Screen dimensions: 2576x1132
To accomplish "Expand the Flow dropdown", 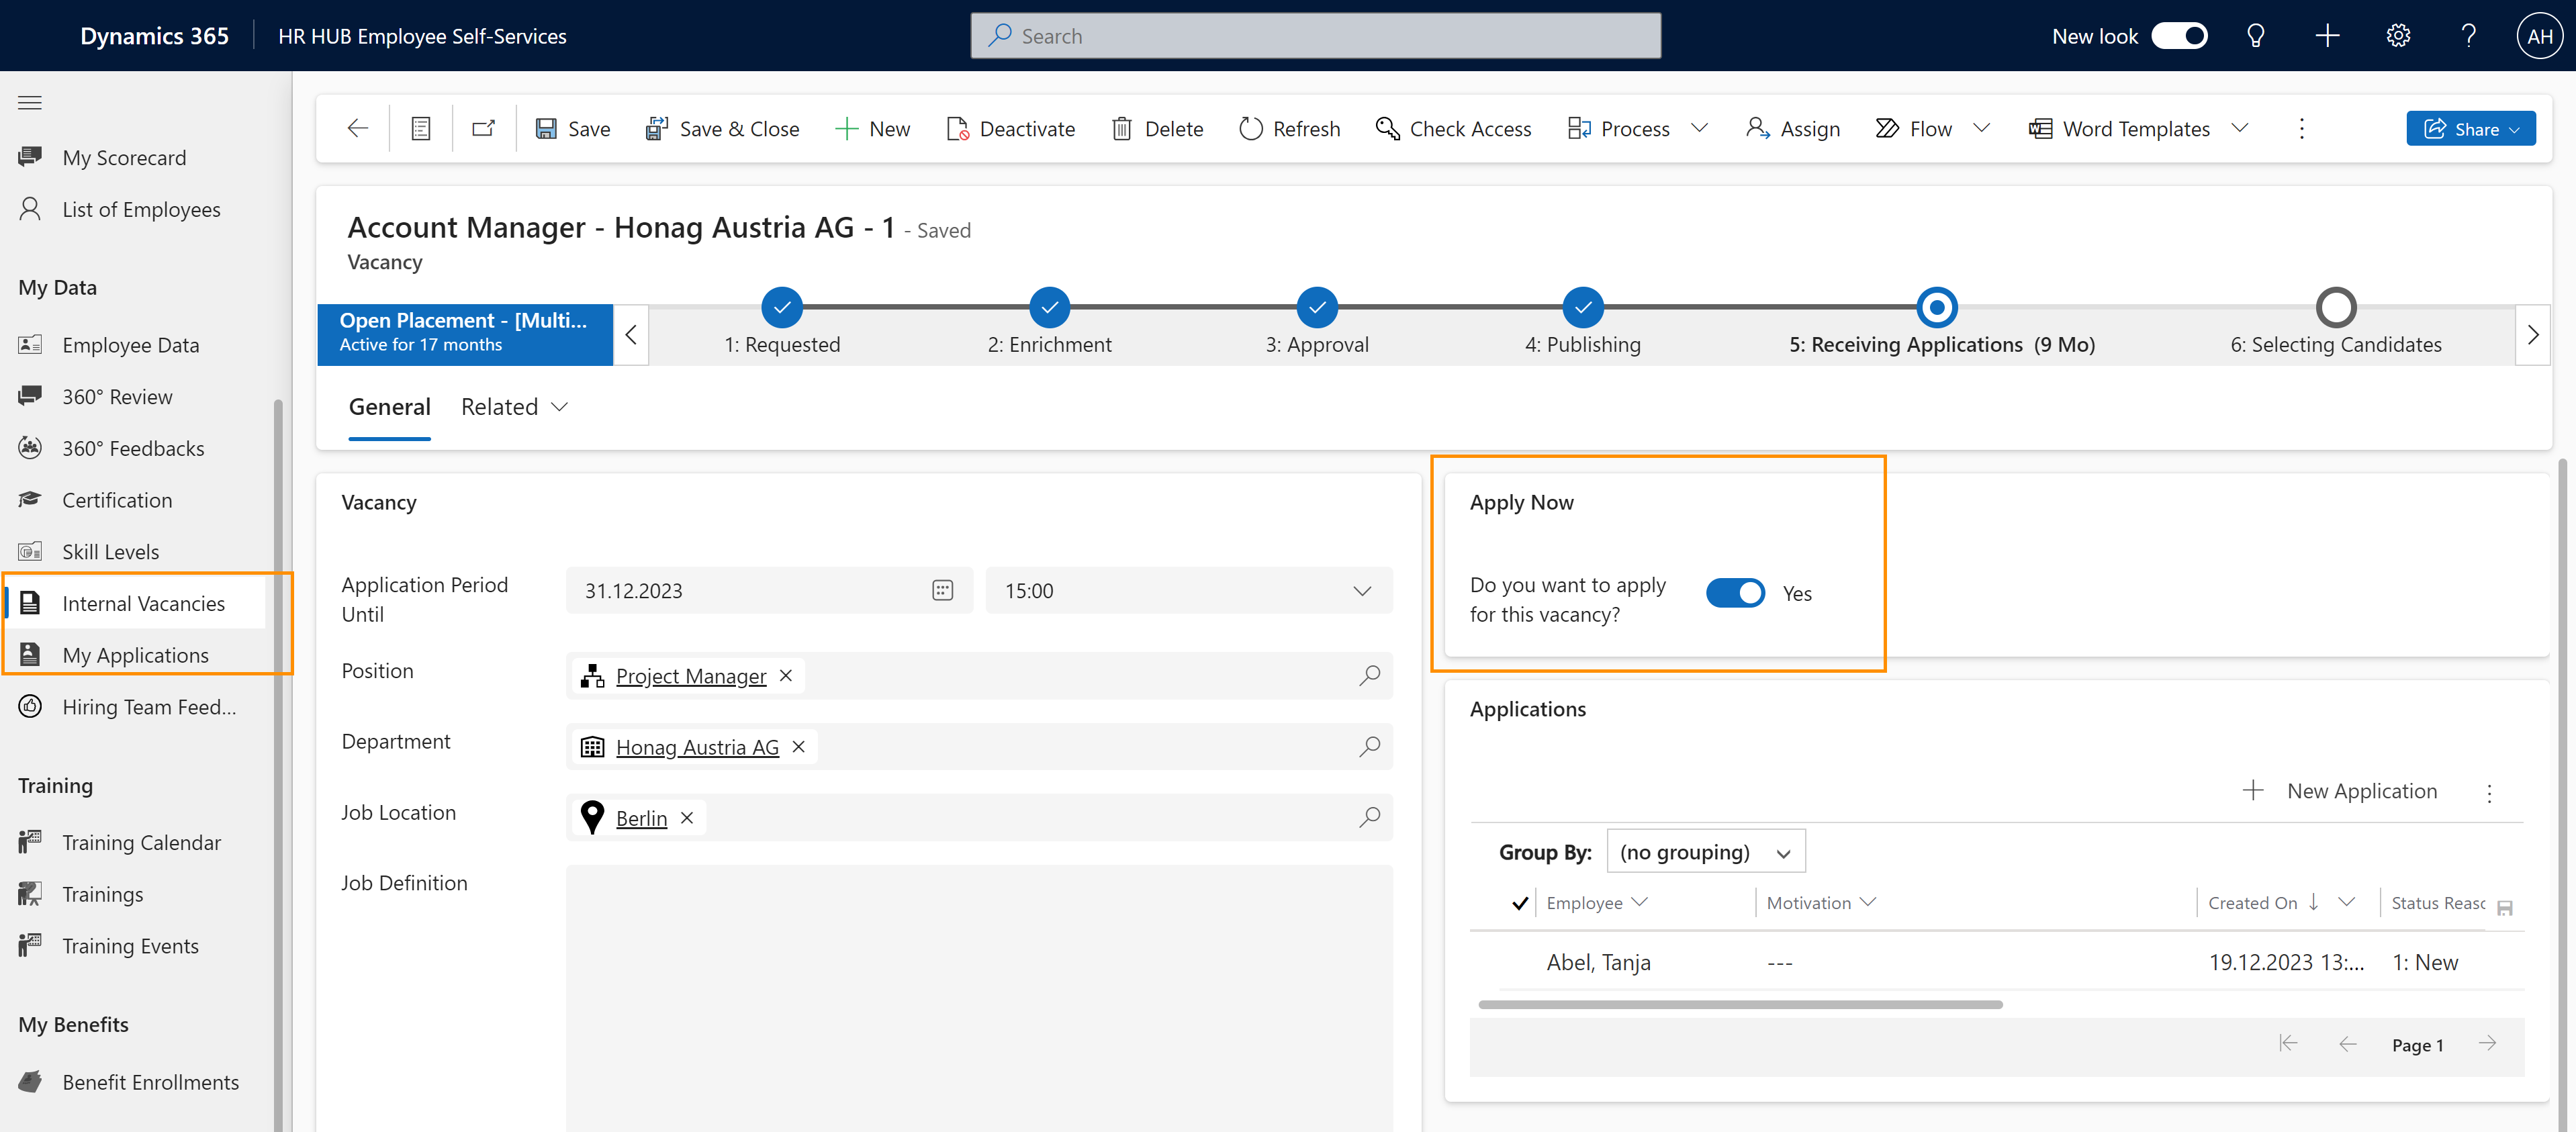I will click(1981, 128).
